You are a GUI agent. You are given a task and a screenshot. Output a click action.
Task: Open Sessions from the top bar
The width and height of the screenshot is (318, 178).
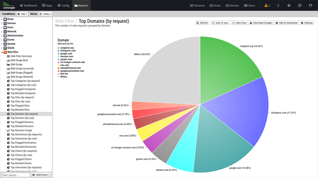tap(197, 5)
